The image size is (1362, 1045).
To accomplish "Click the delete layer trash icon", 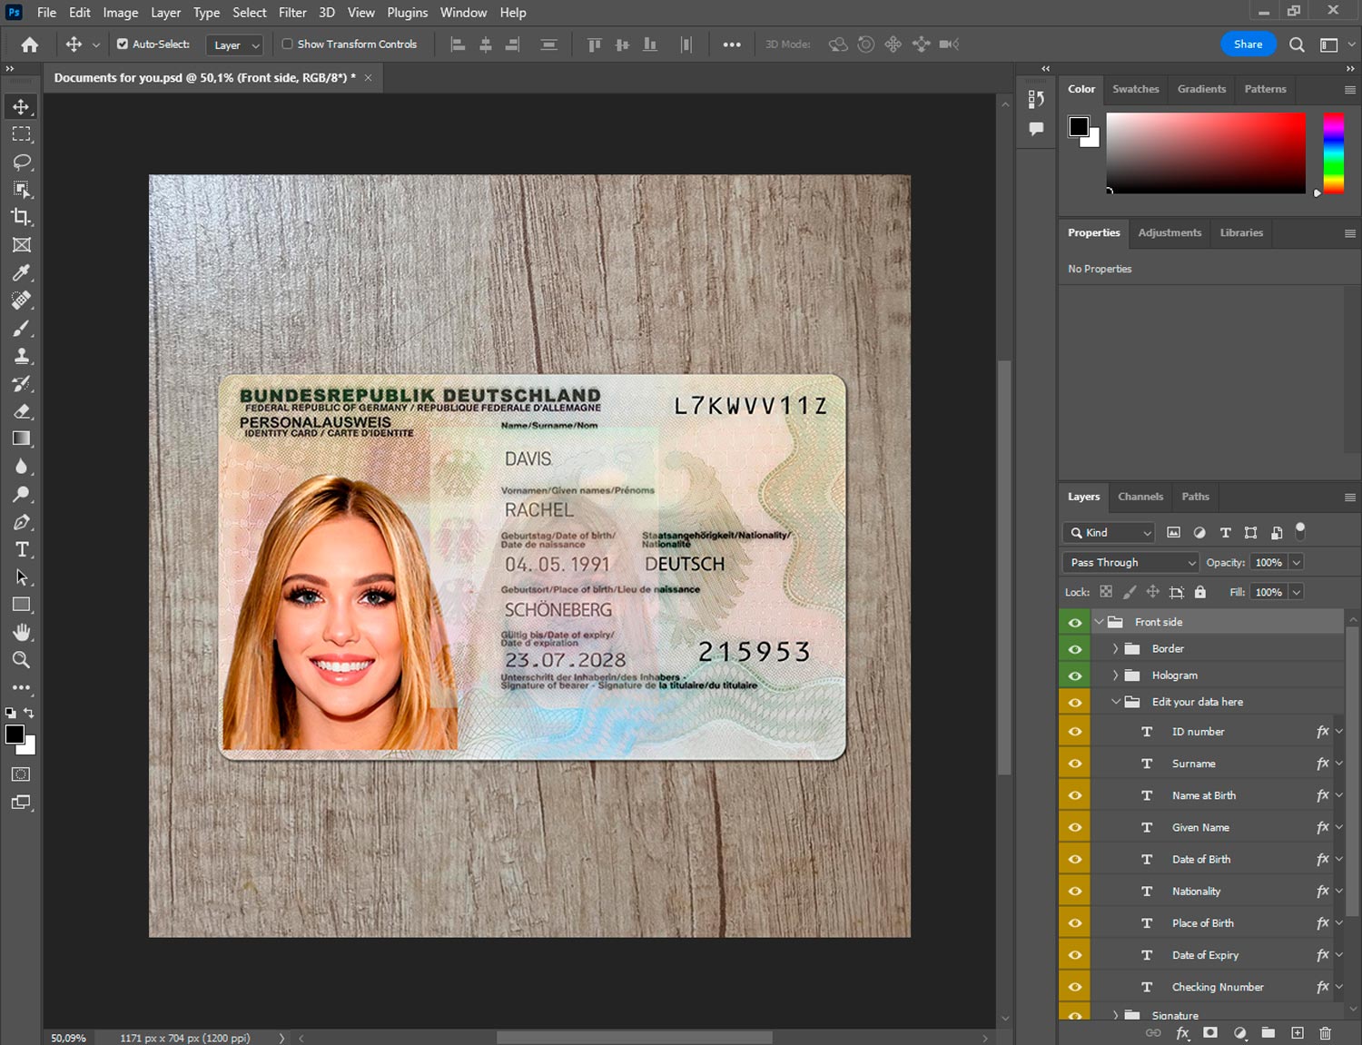I will (x=1325, y=1033).
